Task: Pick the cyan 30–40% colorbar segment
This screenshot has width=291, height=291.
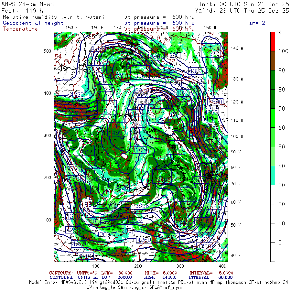Action: click(x=273, y=176)
